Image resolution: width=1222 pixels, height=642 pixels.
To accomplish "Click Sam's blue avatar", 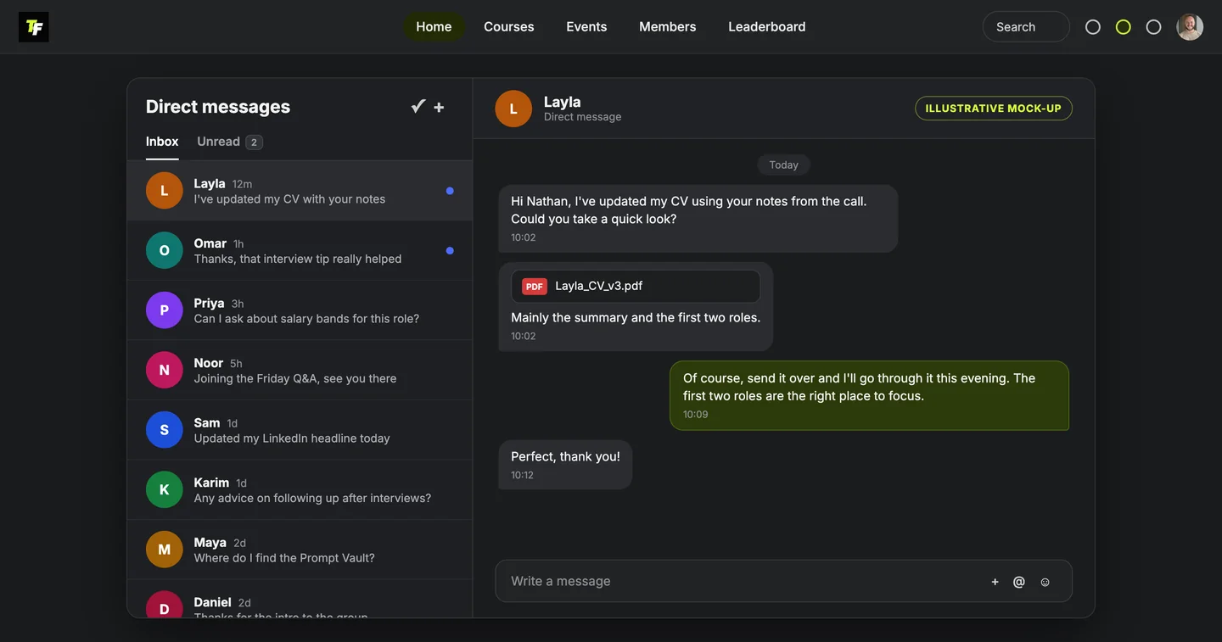I will tap(165, 430).
